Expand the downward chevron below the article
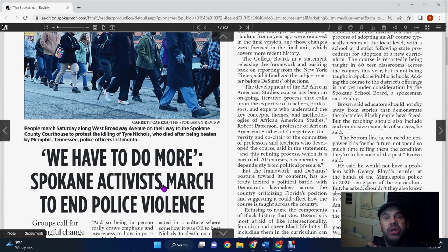This screenshot has width=448, height=252. tap(223, 233)
